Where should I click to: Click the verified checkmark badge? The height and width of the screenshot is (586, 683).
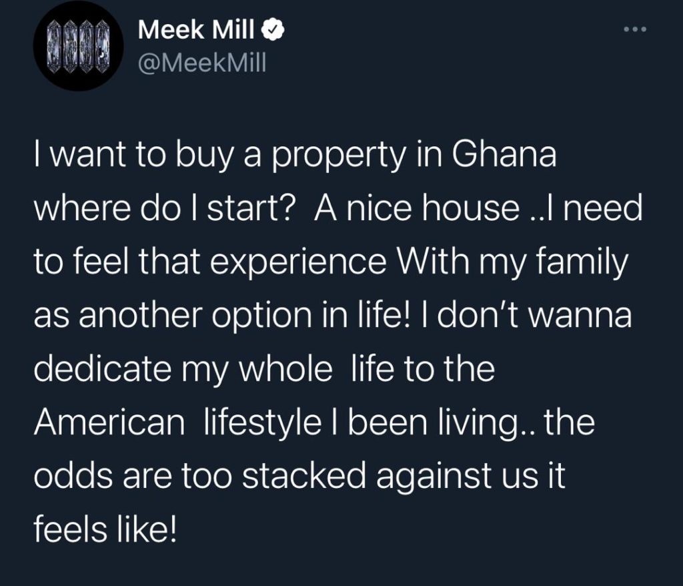click(273, 30)
